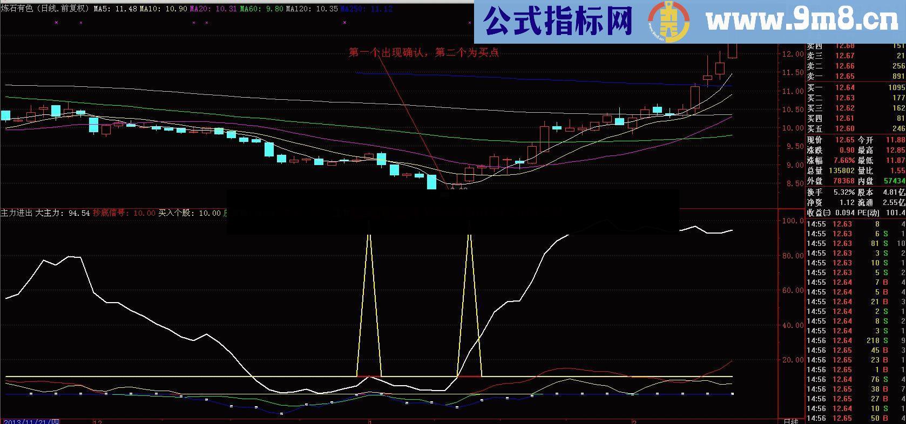
Task: Click the PE(动) 101.4 quote field
Action: (882, 213)
